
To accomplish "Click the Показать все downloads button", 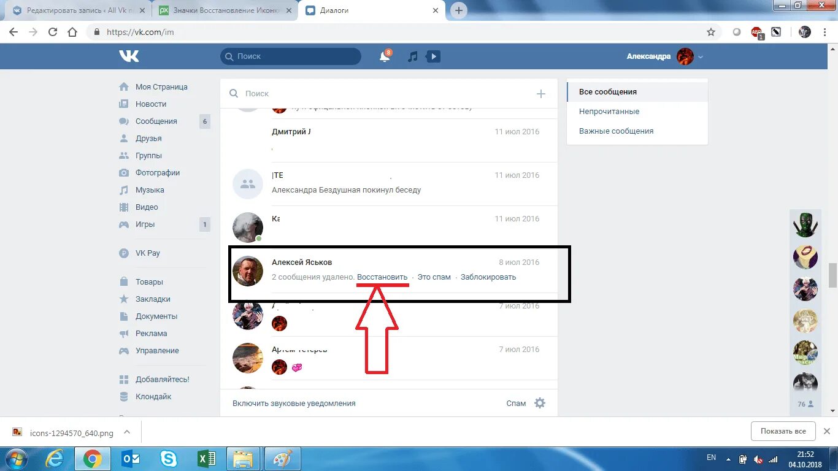I will click(x=783, y=431).
